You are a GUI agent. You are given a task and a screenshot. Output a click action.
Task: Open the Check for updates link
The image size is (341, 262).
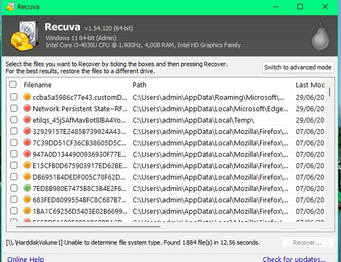294,259
